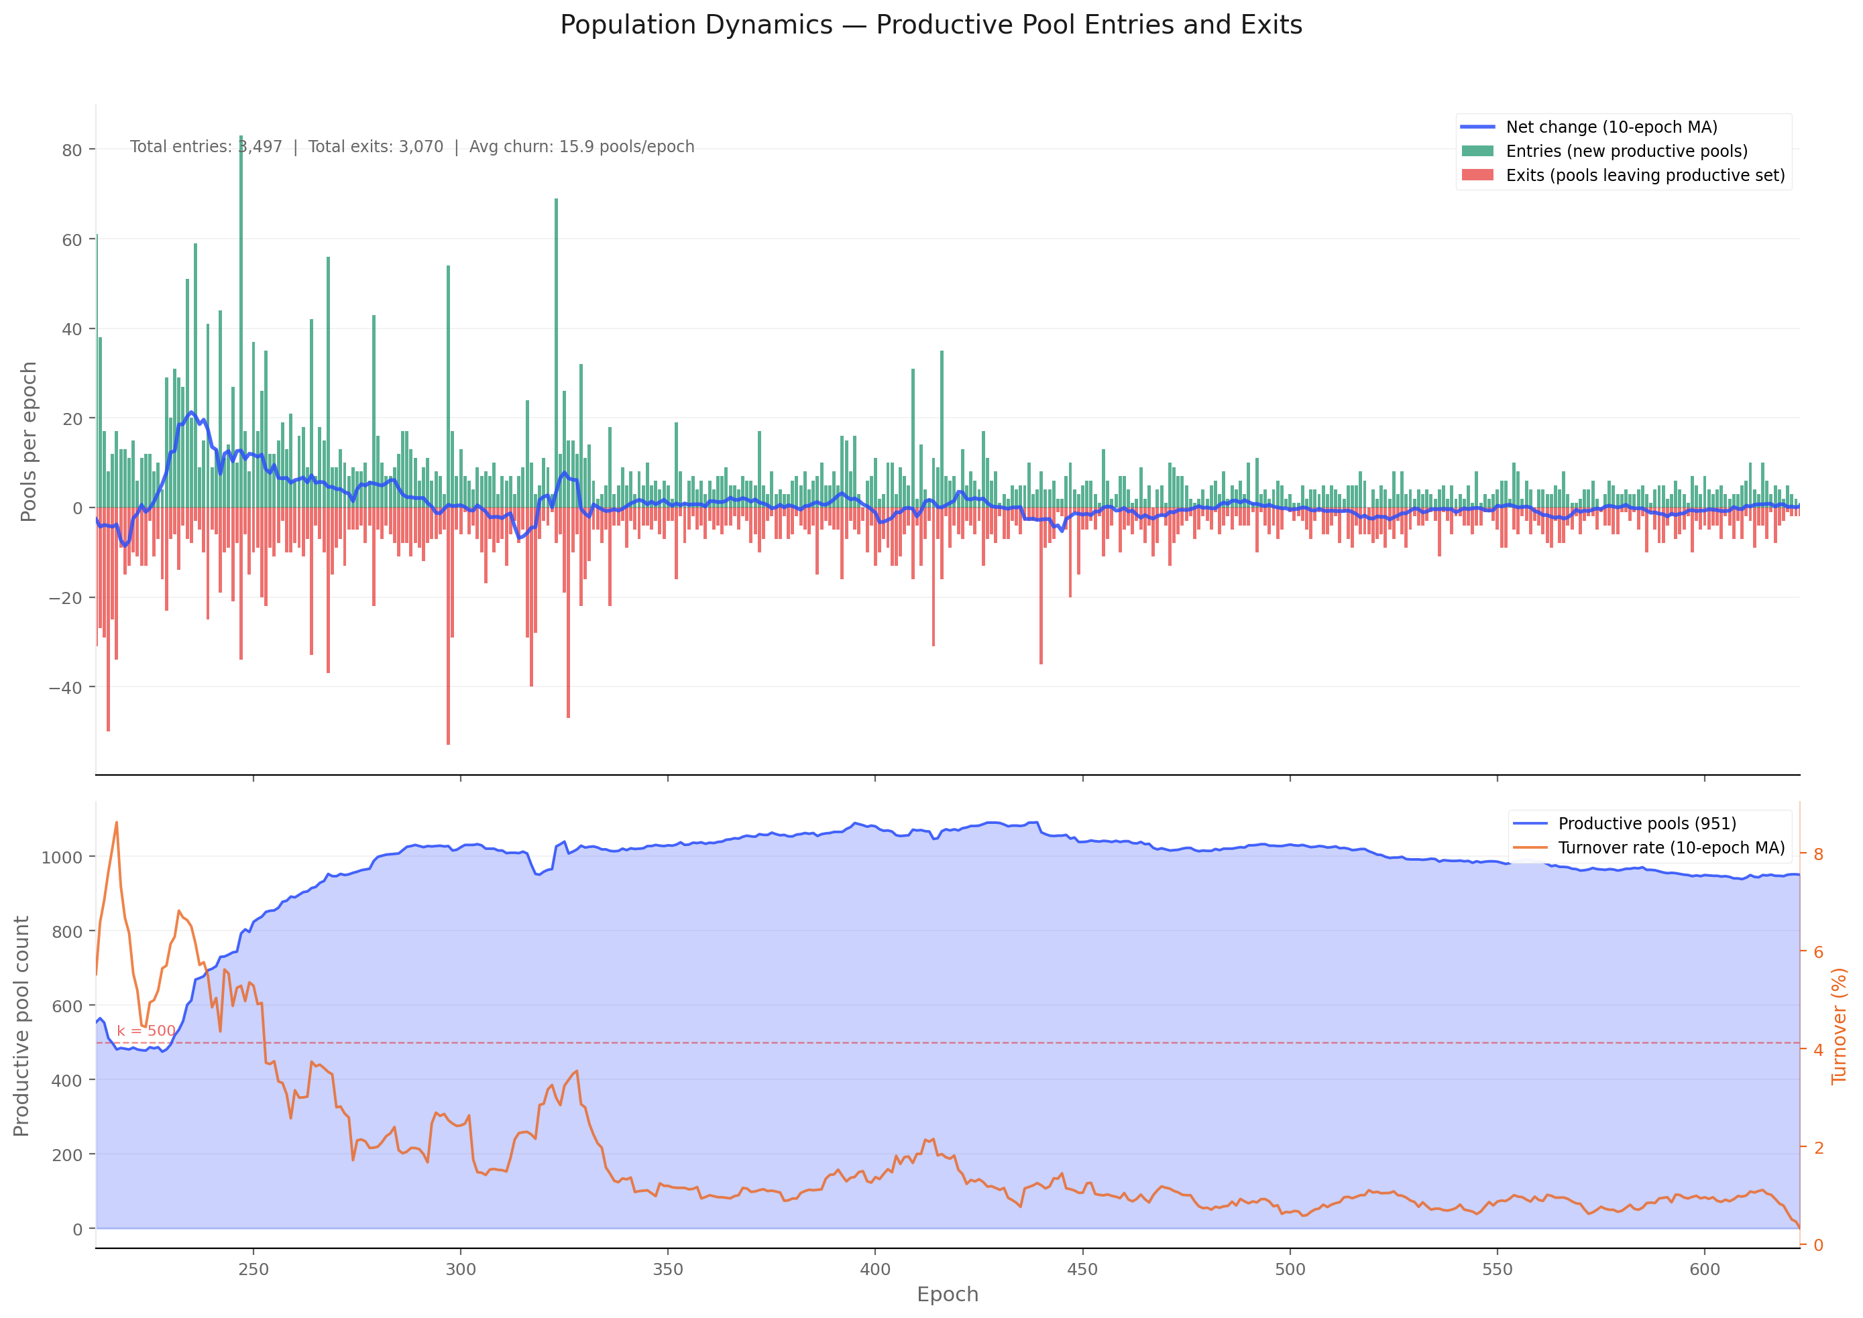Image resolution: width=1863 pixels, height=1318 pixels.
Task: Click the 'Productive pool count' y-axis label
Action: coord(22,1026)
